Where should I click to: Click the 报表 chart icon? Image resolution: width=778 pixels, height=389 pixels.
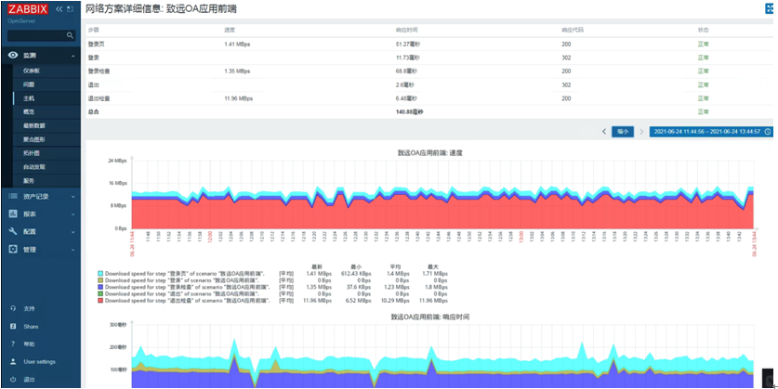(13, 214)
